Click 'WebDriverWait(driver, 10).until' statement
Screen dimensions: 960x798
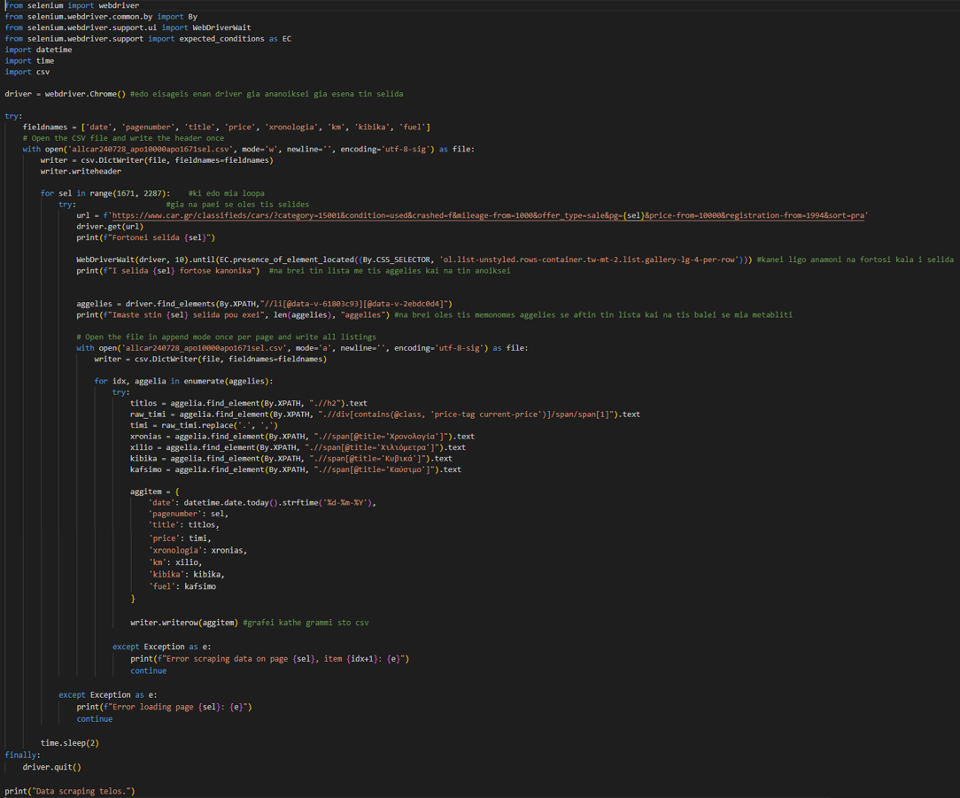tap(414, 259)
